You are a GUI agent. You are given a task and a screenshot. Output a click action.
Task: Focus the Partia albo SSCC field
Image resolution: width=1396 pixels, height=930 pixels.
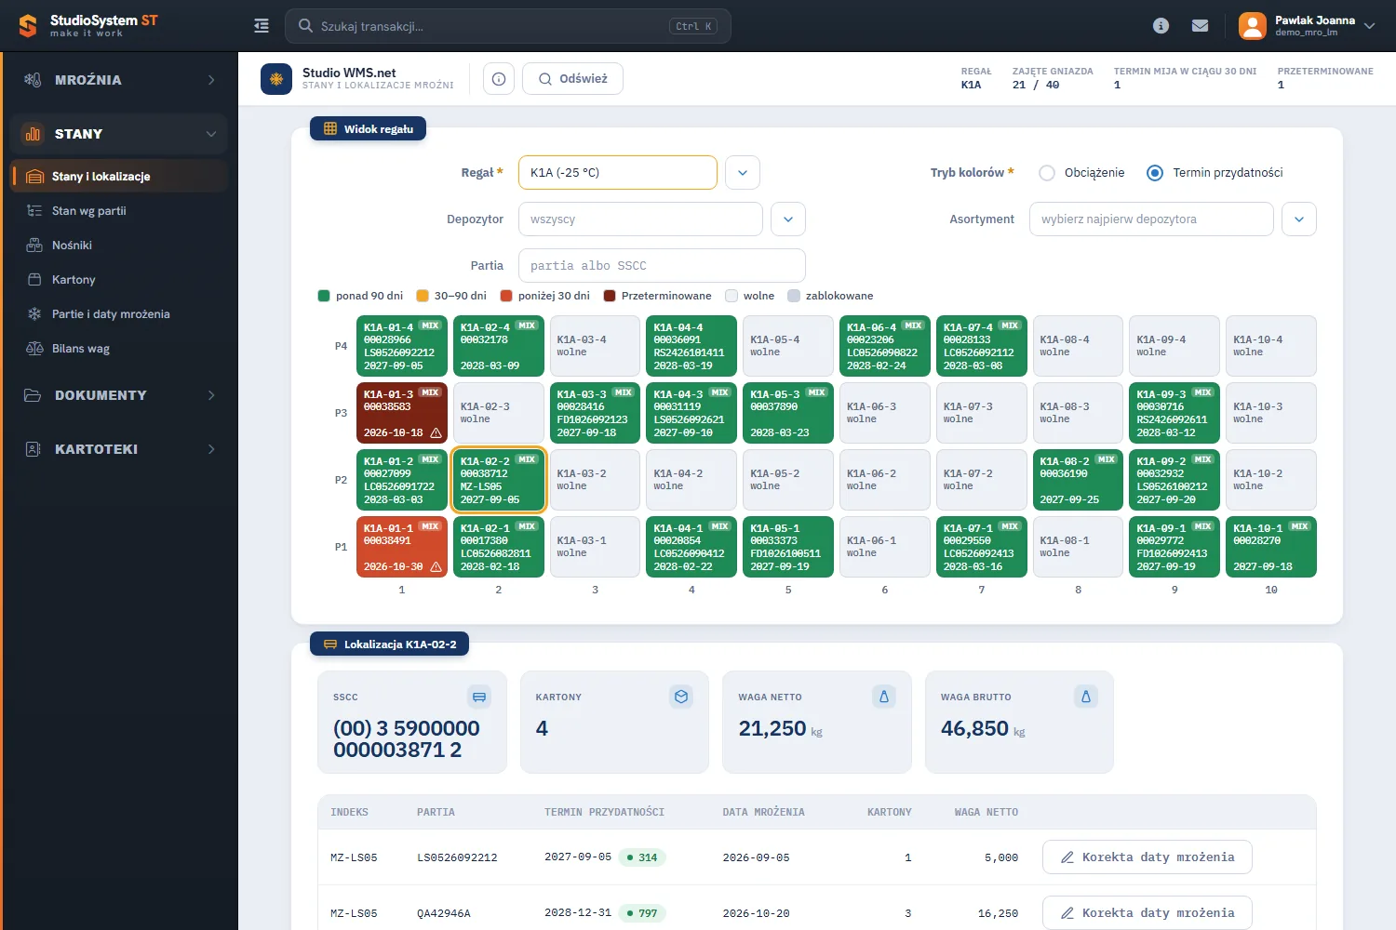[x=662, y=266]
